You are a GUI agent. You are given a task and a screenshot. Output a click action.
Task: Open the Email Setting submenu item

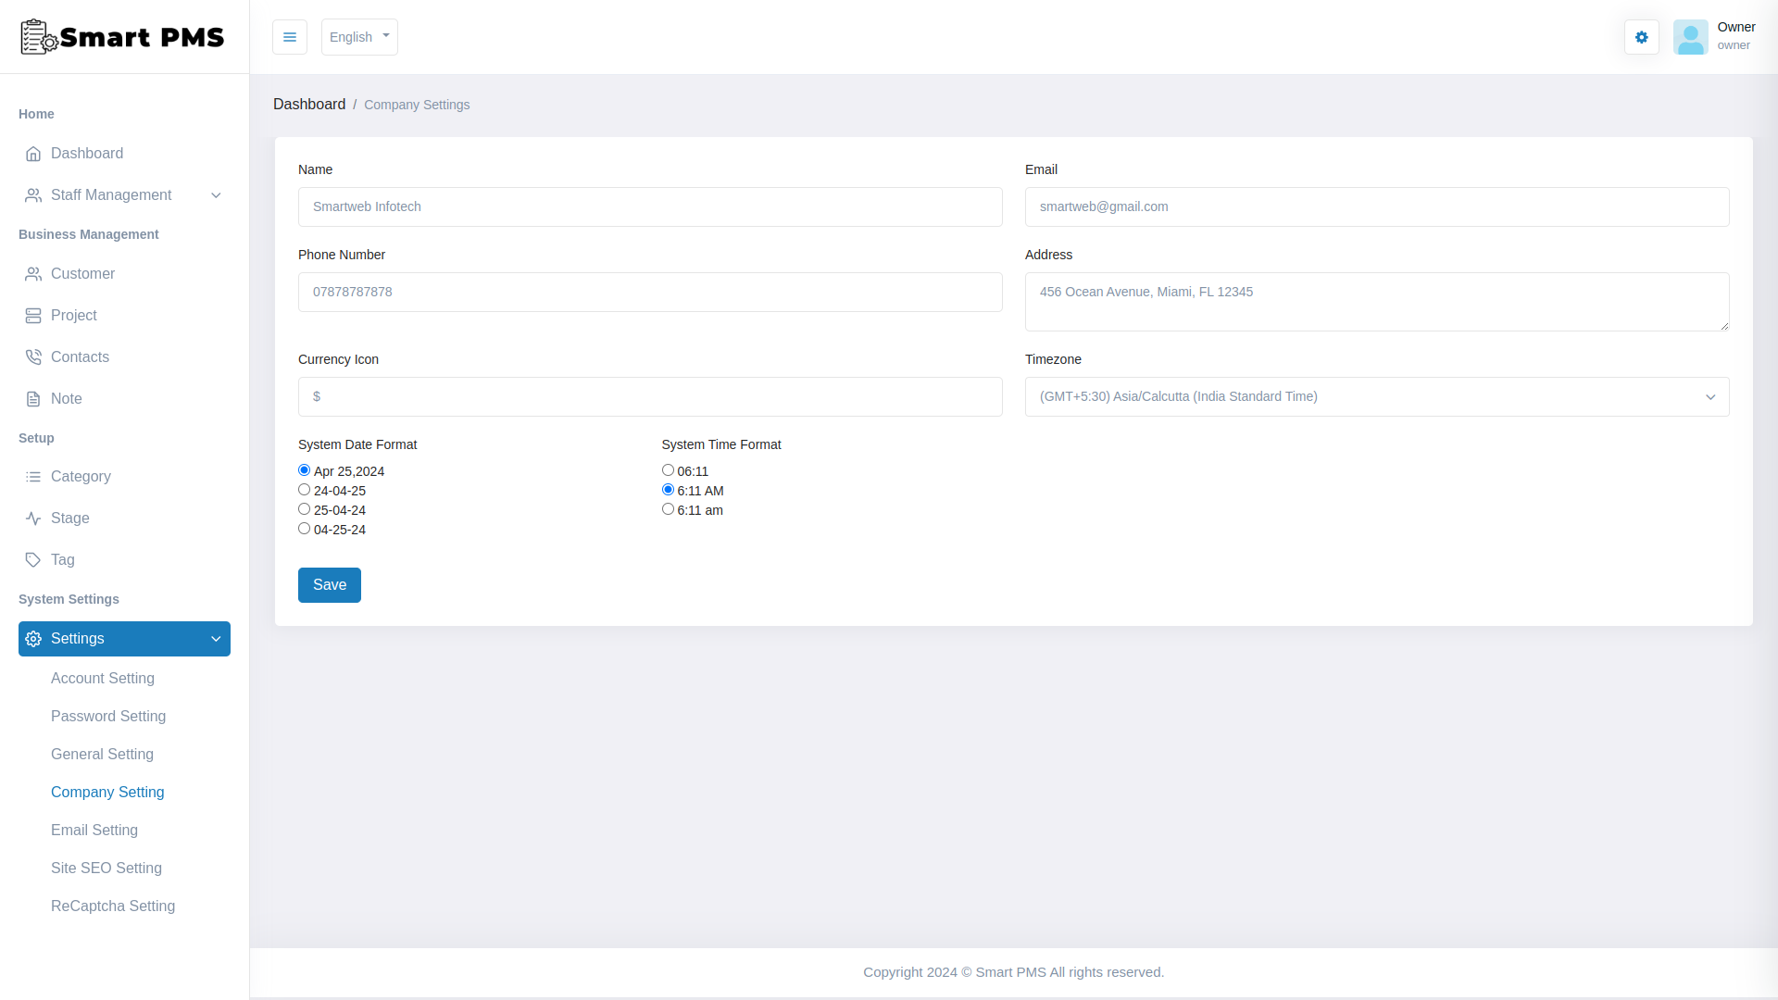click(94, 831)
